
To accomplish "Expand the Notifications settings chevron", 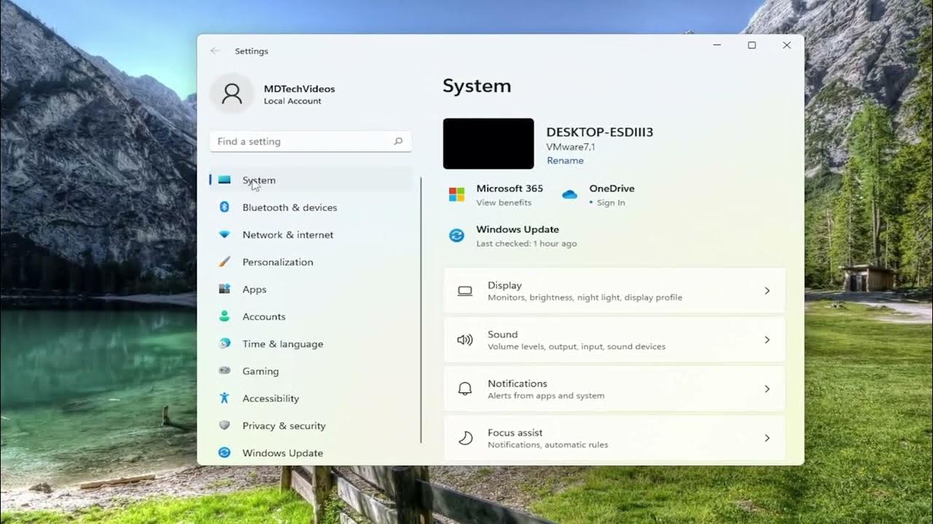I will [x=767, y=389].
